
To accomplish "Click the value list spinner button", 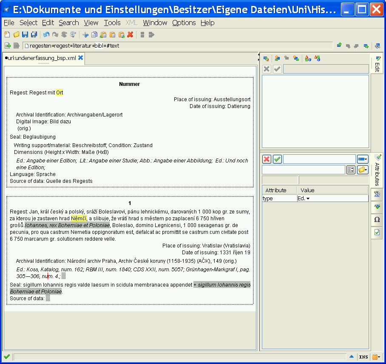I will click(351, 170).
